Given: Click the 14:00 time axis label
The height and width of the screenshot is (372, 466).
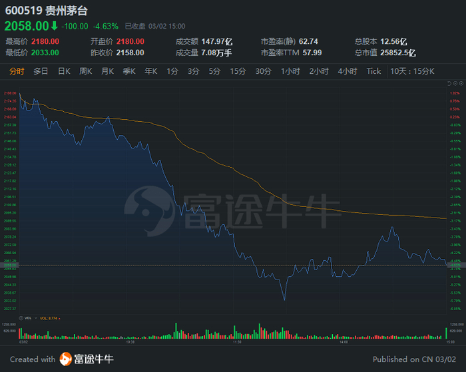Looking at the screenshot, I should (344, 342).
